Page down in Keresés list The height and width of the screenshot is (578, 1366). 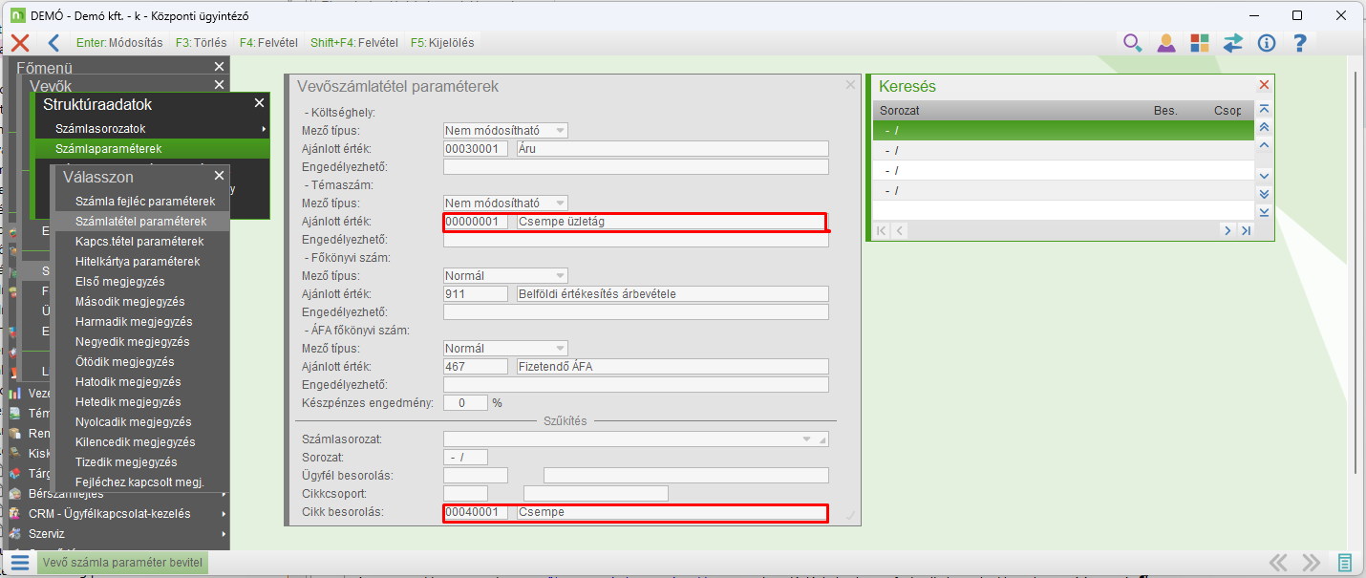click(x=1264, y=193)
